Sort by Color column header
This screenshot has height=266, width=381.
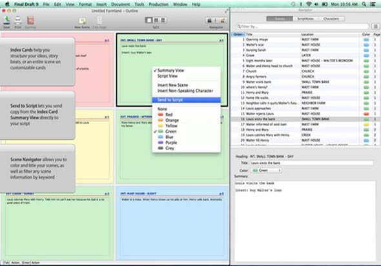pyautogui.click(x=366, y=34)
